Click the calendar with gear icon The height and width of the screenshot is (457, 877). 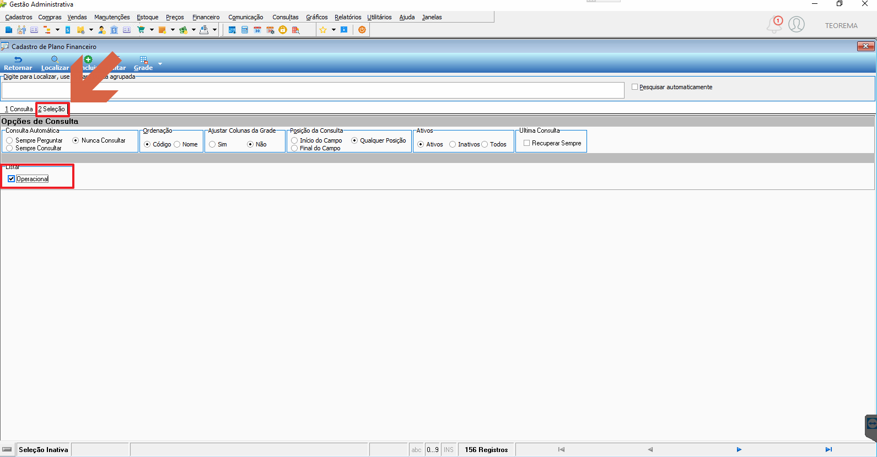270,30
